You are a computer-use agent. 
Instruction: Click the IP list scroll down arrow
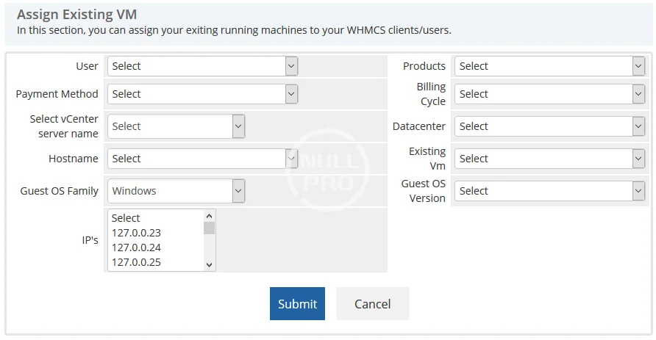click(x=210, y=265)
